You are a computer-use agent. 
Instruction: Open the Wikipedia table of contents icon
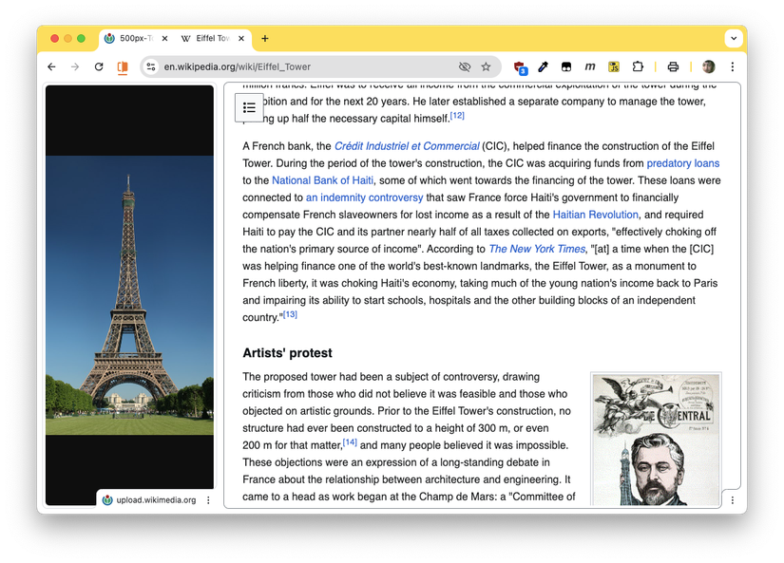point(249,107)
